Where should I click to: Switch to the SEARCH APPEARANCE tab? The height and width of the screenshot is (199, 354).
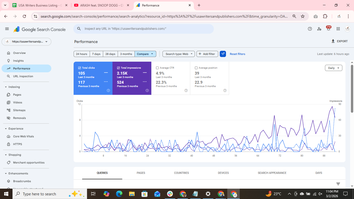pos(272,173)
